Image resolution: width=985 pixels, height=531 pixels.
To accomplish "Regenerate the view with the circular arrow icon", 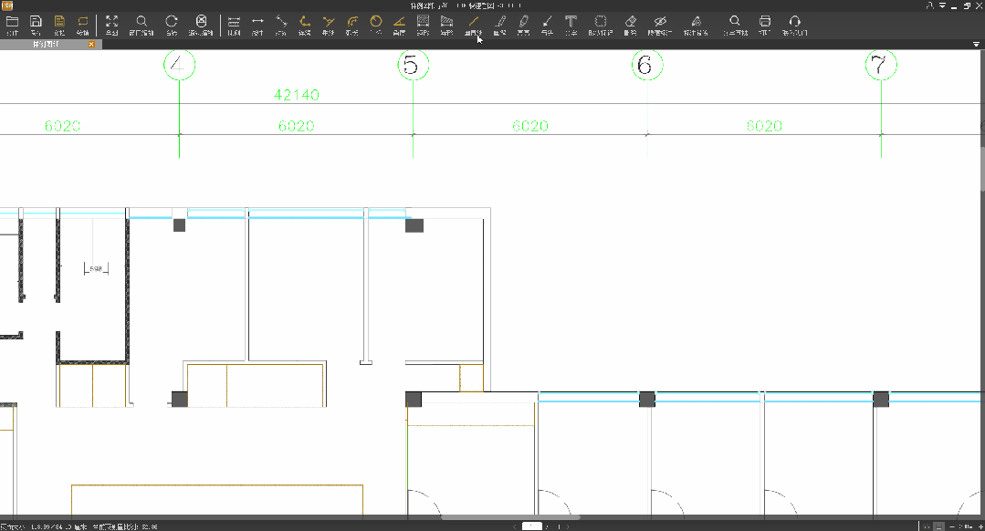I will point(172,26).
